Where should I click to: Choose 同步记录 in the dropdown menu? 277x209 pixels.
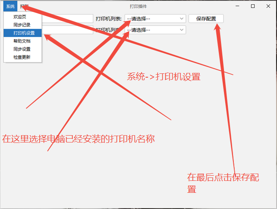pos(23,25)
